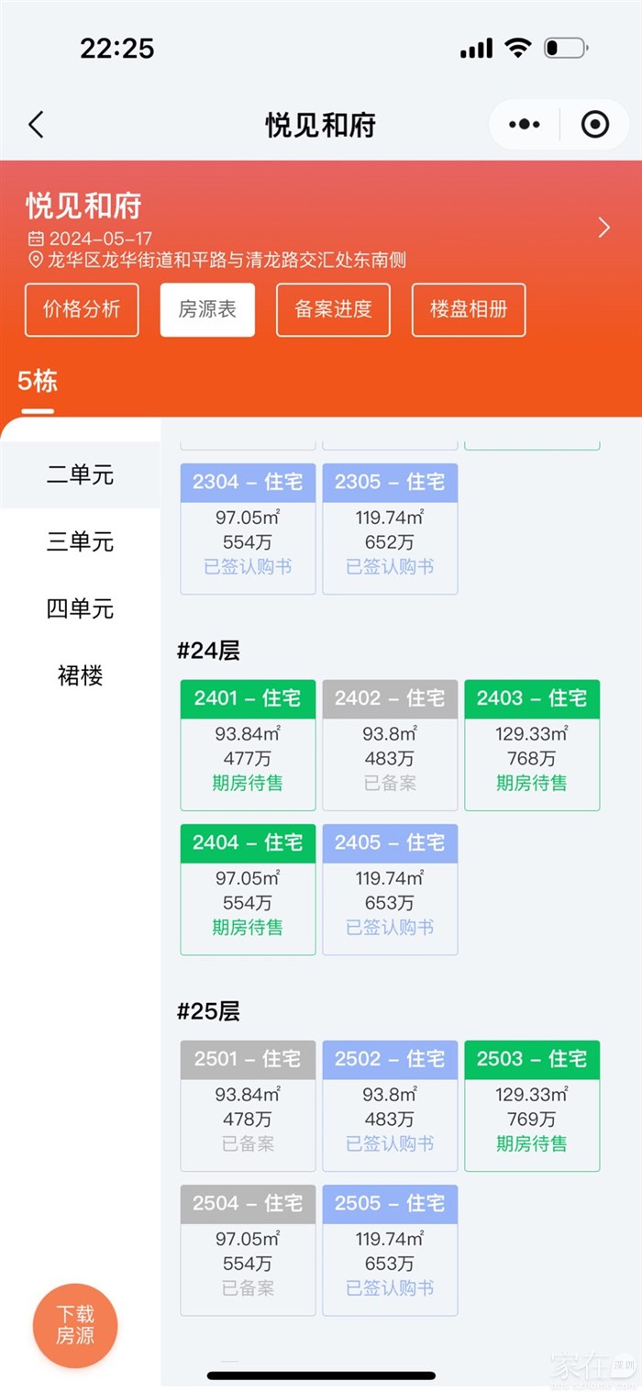Open the 价格分析 tab
Viewport: 642px width, 1393px height.
point(82,309)
